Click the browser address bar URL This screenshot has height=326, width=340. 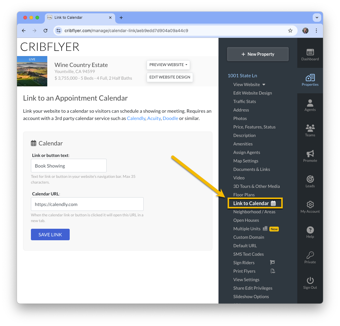click(x=126, y=31)
